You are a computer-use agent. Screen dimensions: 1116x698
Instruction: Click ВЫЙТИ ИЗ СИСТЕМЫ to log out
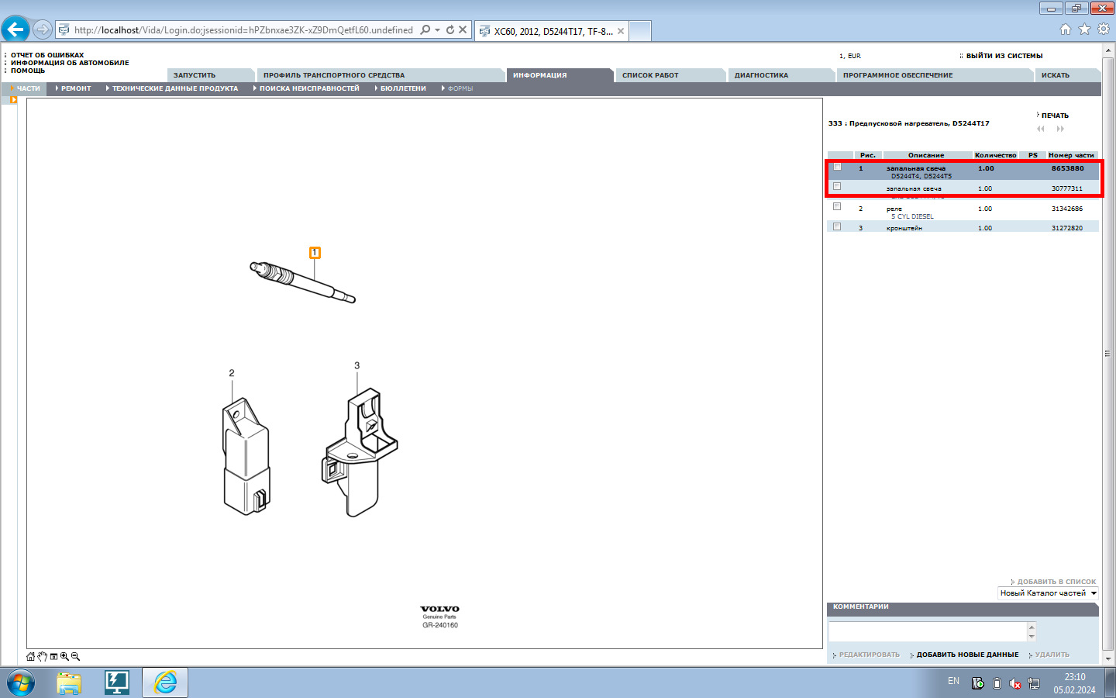coord(1004,56)
